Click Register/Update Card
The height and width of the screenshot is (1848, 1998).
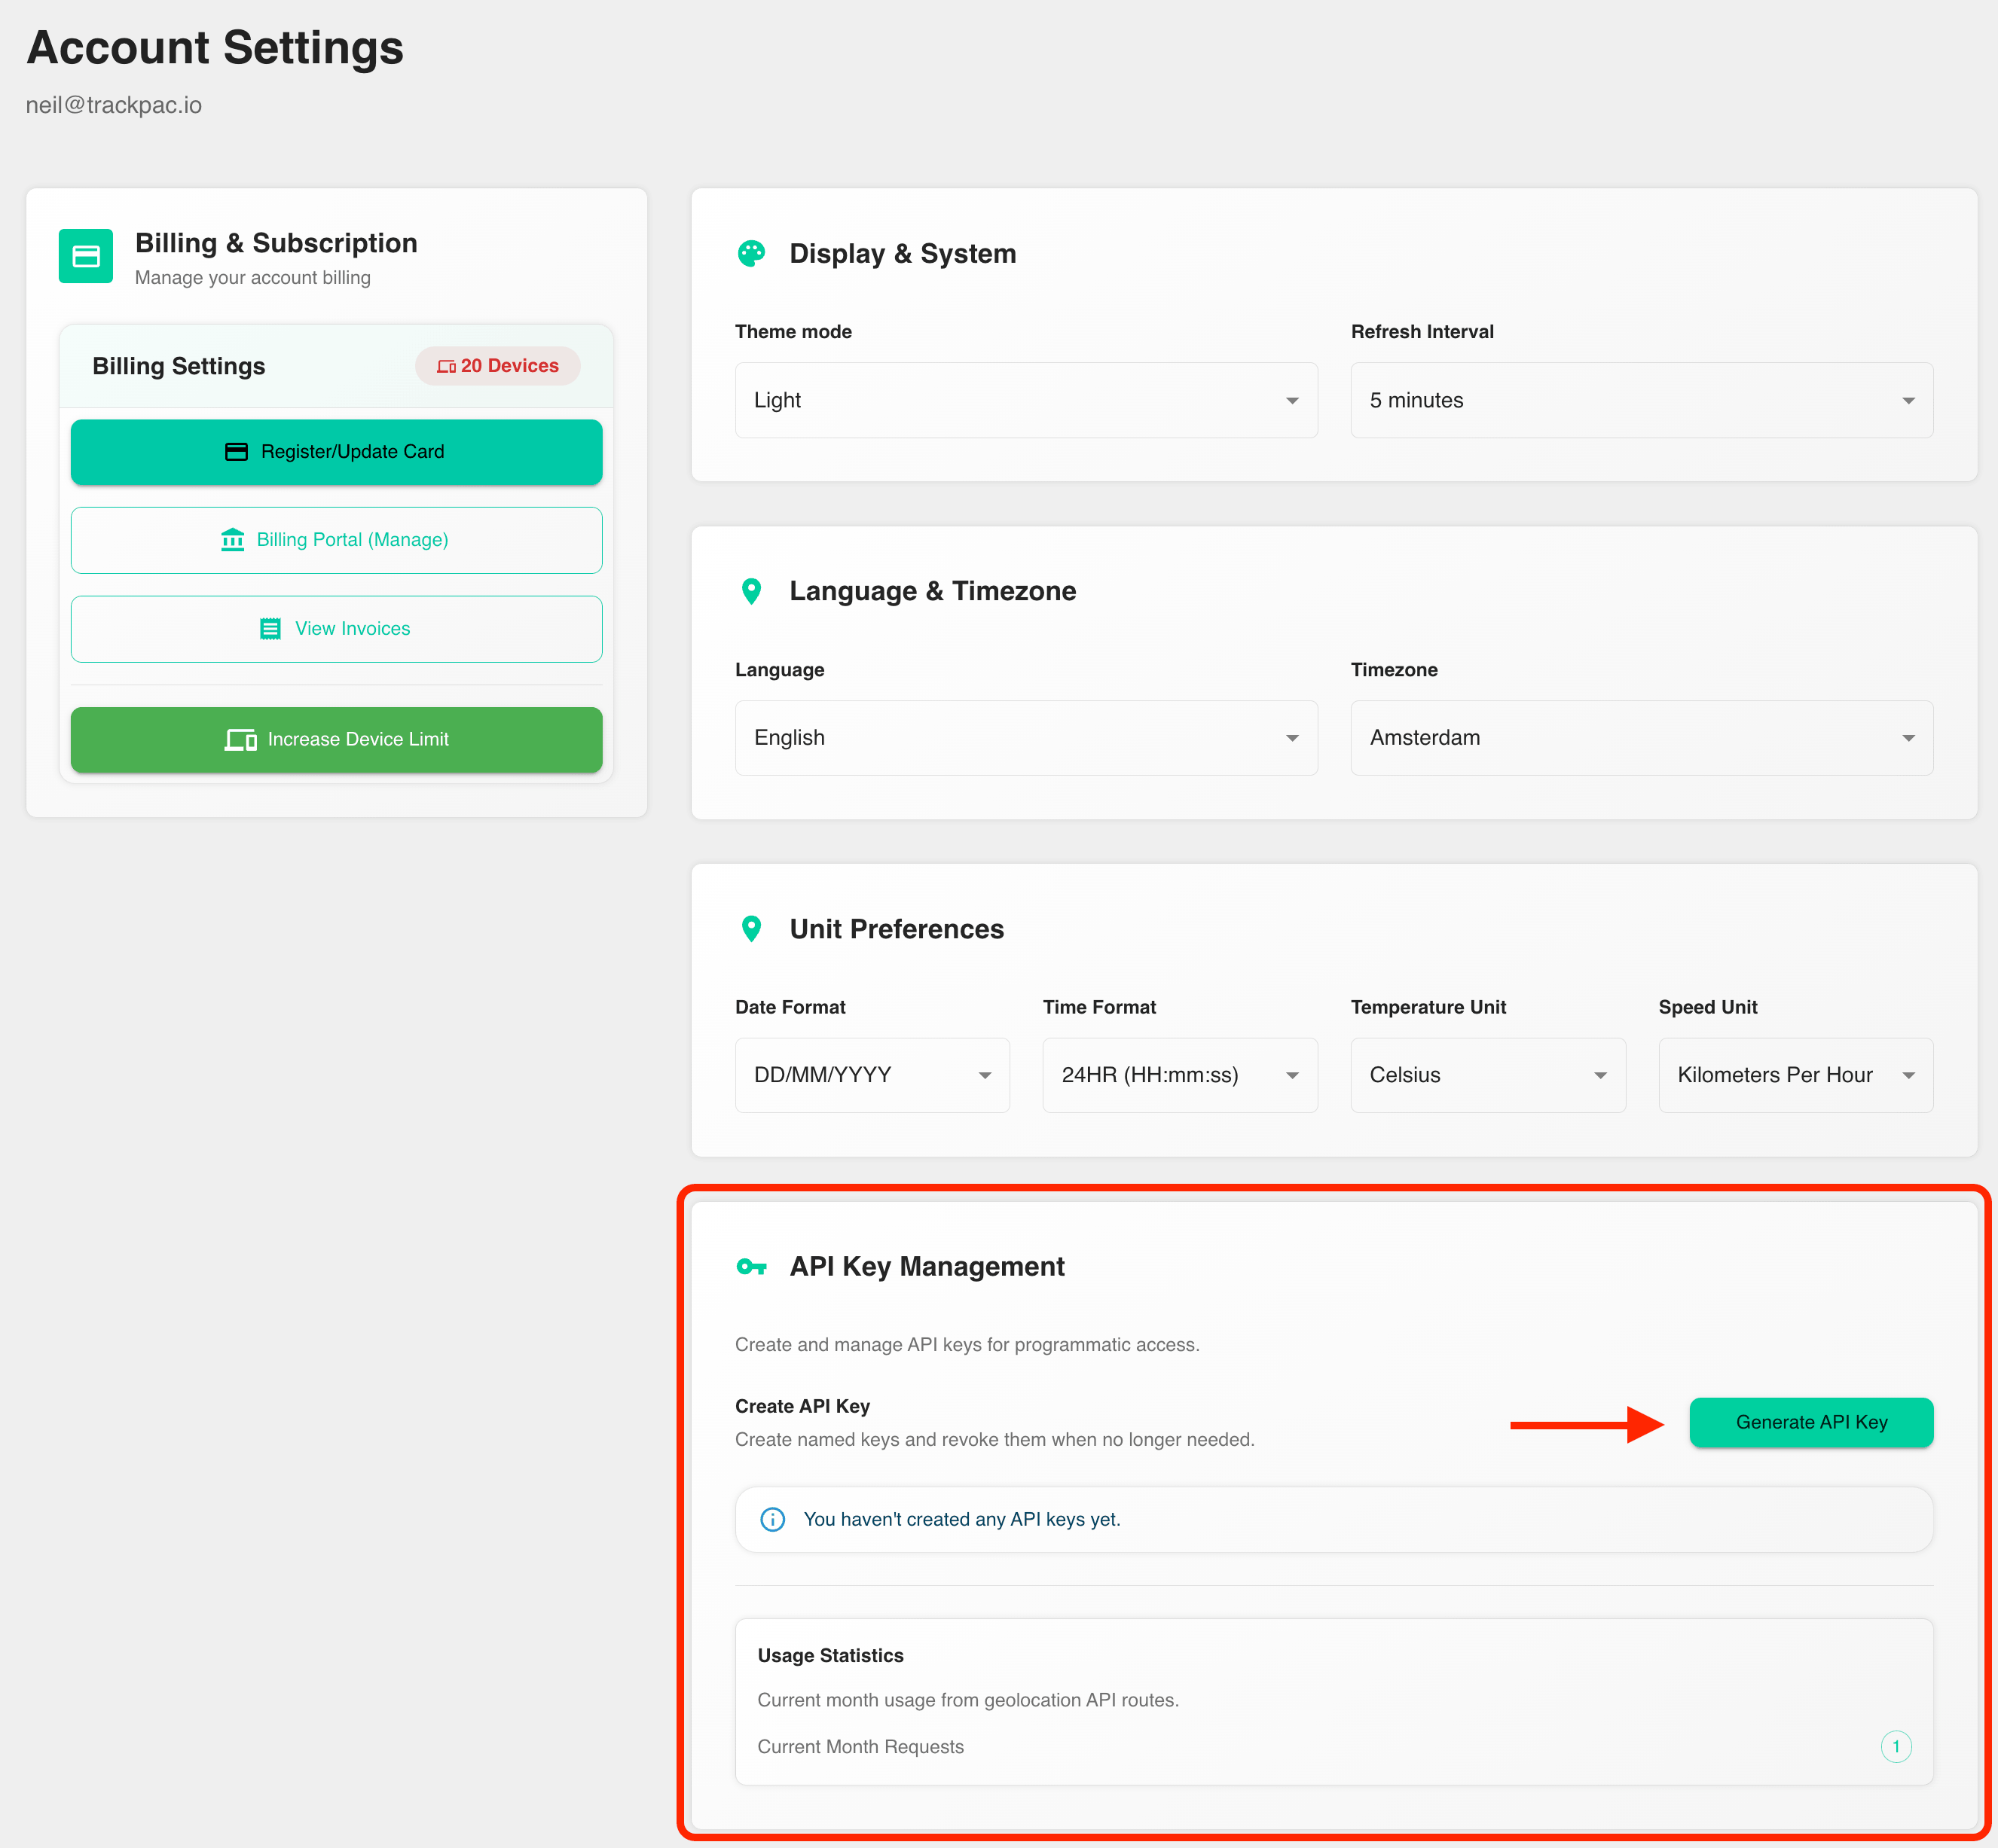coord(336,452)
